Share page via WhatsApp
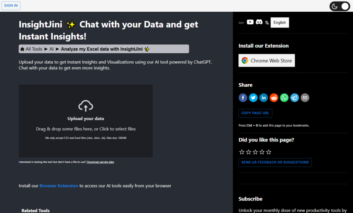Screen dimensions: 353x213 click(x=284, y=98)
